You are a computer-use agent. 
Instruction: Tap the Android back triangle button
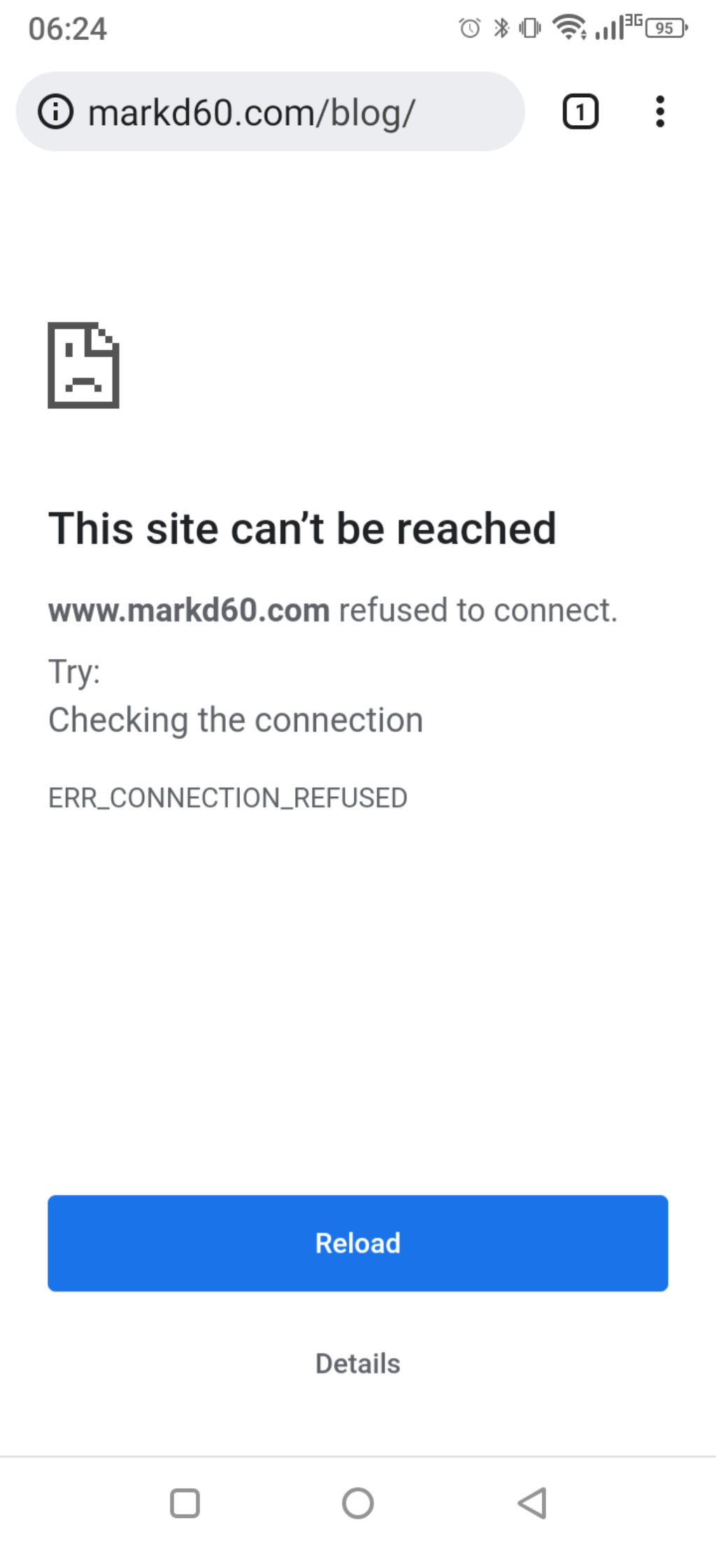tap(532, 1503)
